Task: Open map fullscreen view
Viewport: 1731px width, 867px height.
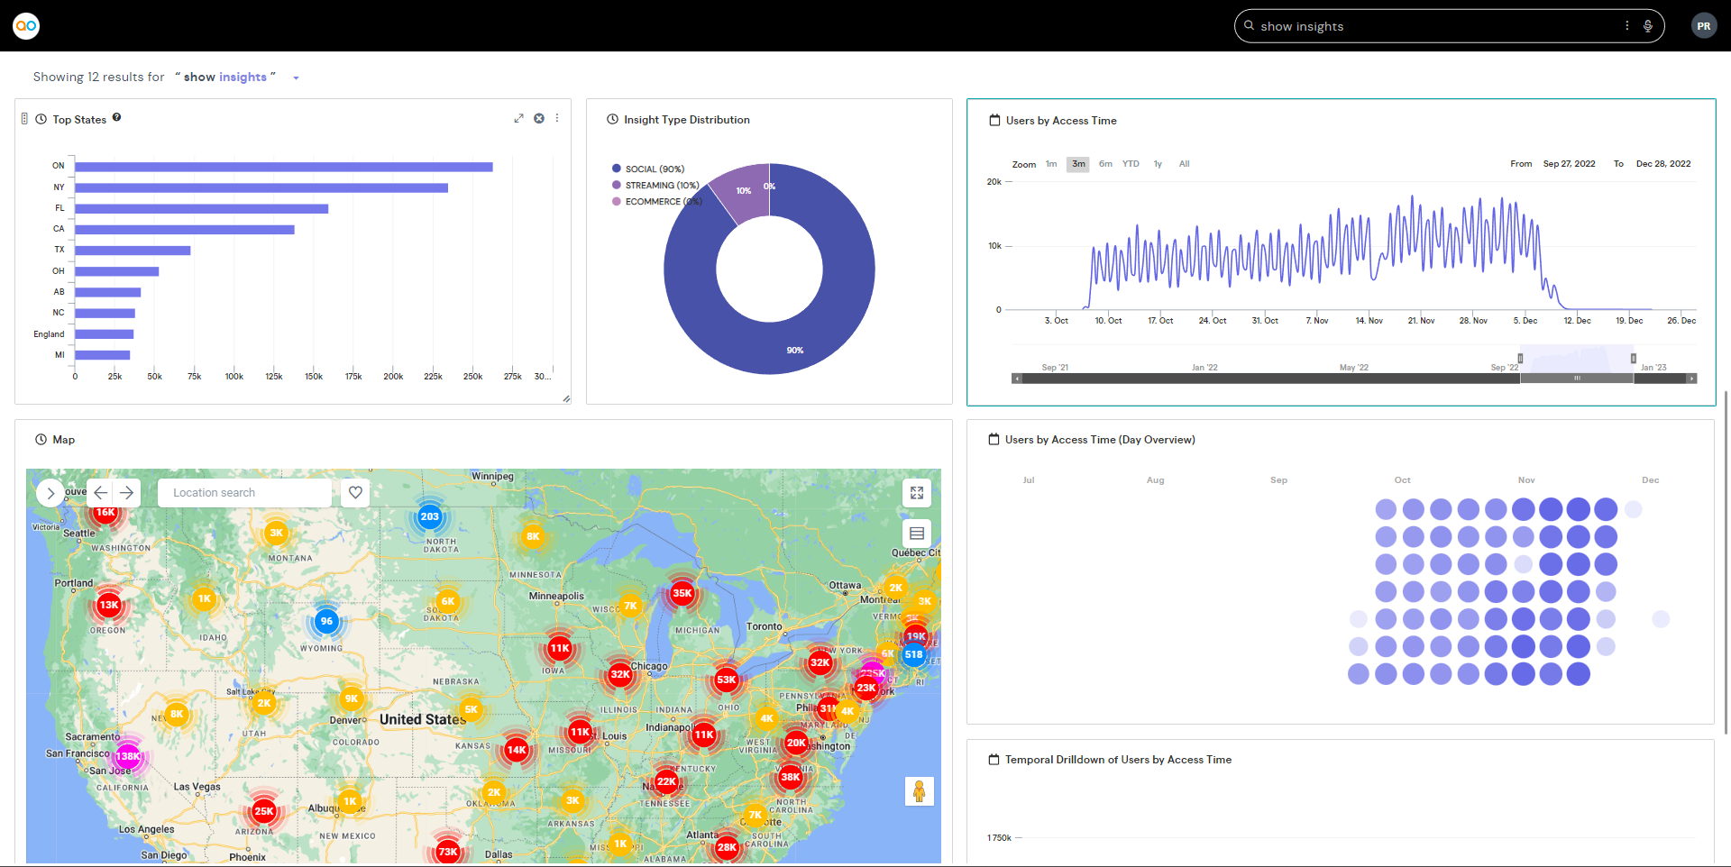Action: [917, 493]
